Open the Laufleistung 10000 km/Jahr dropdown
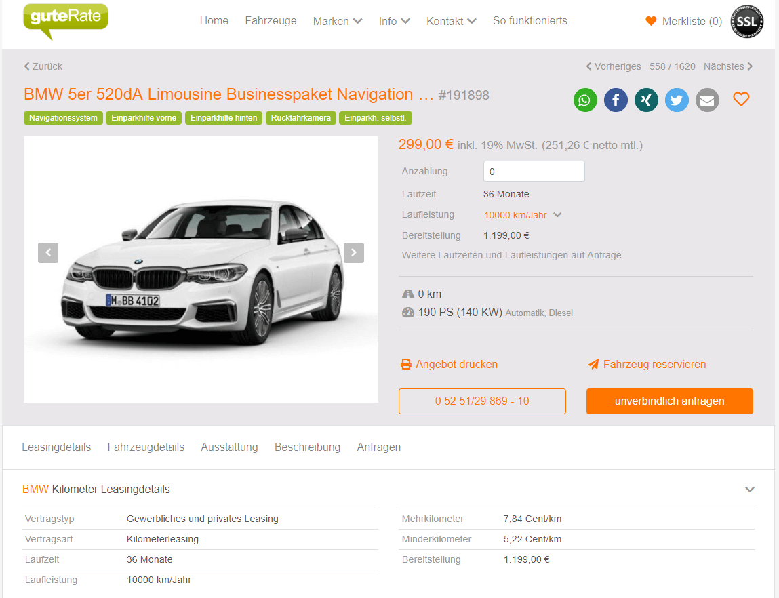Viewport: 779px width, 598px height. [x=523, y=215]
